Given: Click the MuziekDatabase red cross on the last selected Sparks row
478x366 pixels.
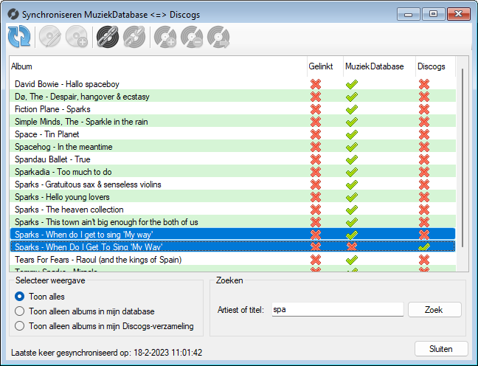Looking at the screenshot, I should 352,246.
